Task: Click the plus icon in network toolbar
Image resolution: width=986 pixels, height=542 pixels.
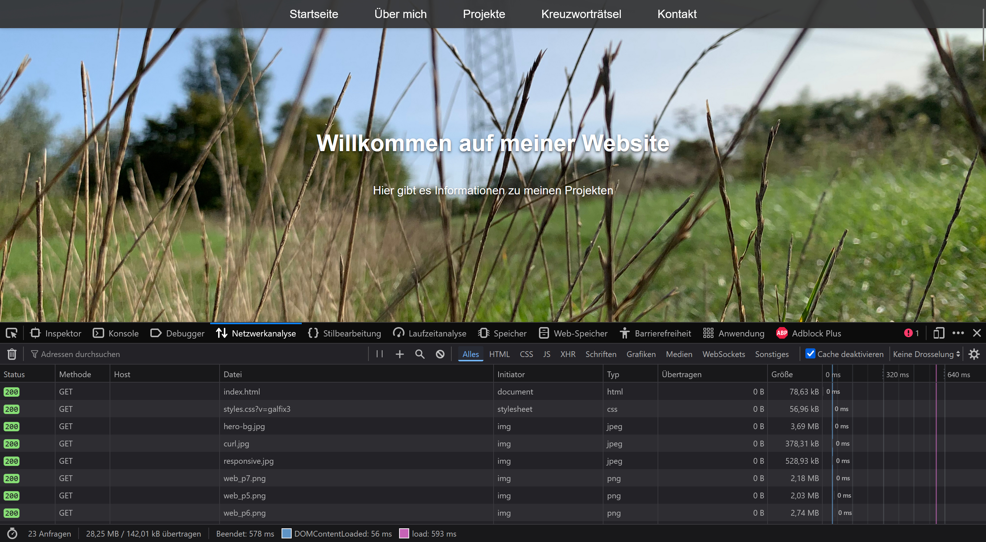Action: [399, 354]
